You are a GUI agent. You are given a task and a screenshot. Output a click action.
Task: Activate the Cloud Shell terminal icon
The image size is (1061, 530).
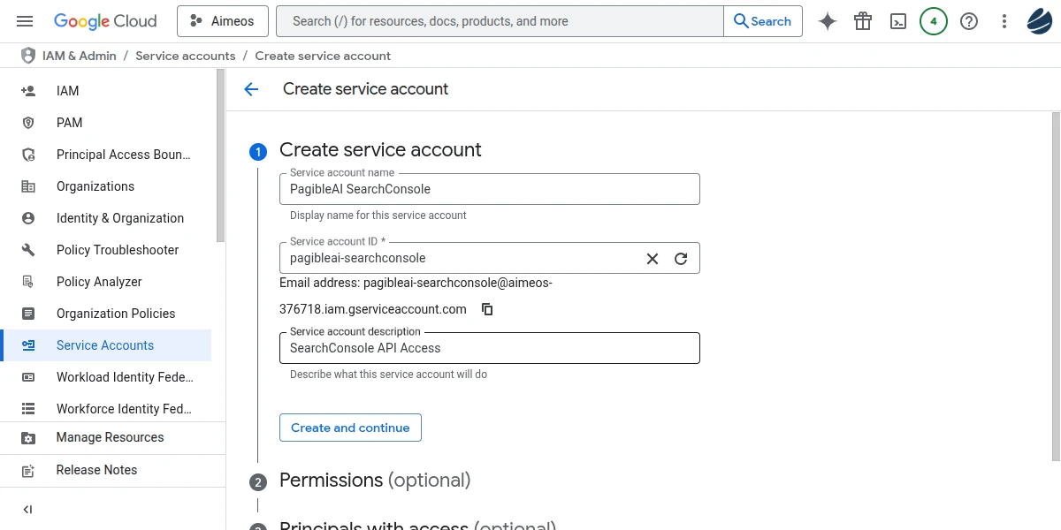tap(898, 21)
